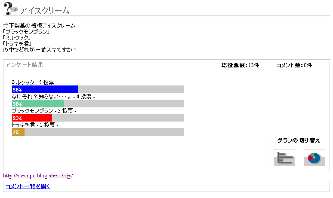Click the gray unfilled part of ミルクック bar
Screen dimensions: 333x198
pos(131,89)
